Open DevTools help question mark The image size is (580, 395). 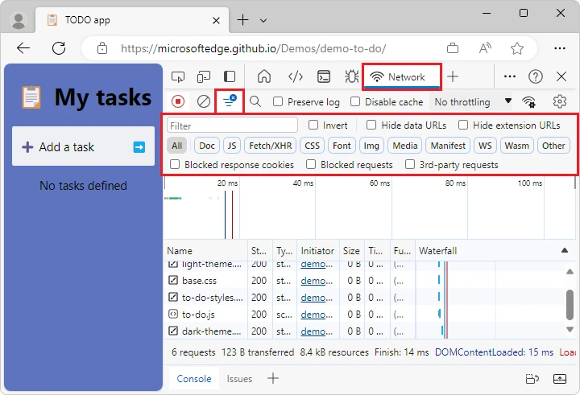pos(535,77)
